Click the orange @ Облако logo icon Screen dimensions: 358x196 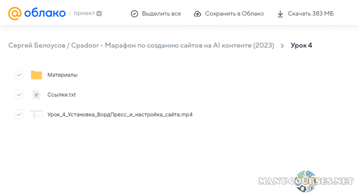(15, 13)
